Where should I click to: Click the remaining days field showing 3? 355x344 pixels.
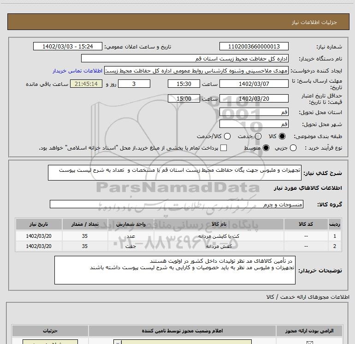point(134,84)
